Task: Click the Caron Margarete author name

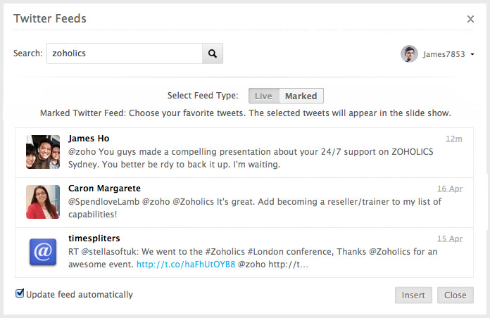Action: pyautogui.click(x=104, y=189)
